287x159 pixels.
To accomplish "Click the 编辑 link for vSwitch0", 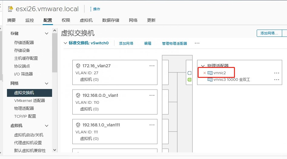I will 148,43.
